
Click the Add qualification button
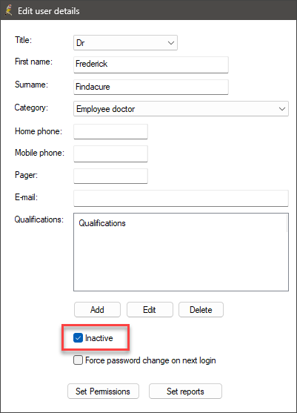97,309
